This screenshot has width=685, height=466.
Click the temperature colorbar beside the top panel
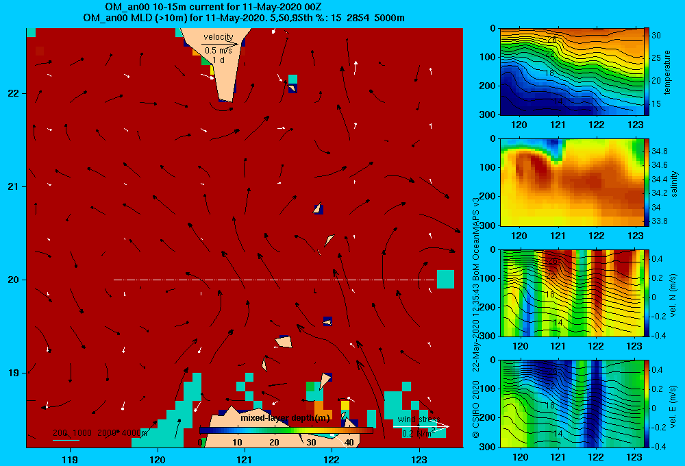pyautogui.click(x=647, y=71)
